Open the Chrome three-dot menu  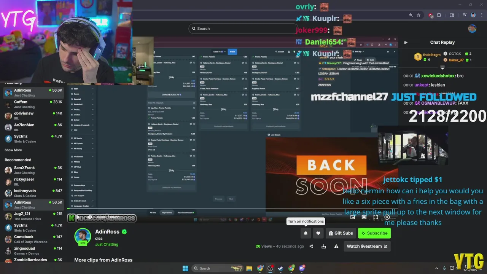pyautogui.click(x=481, y=15)
